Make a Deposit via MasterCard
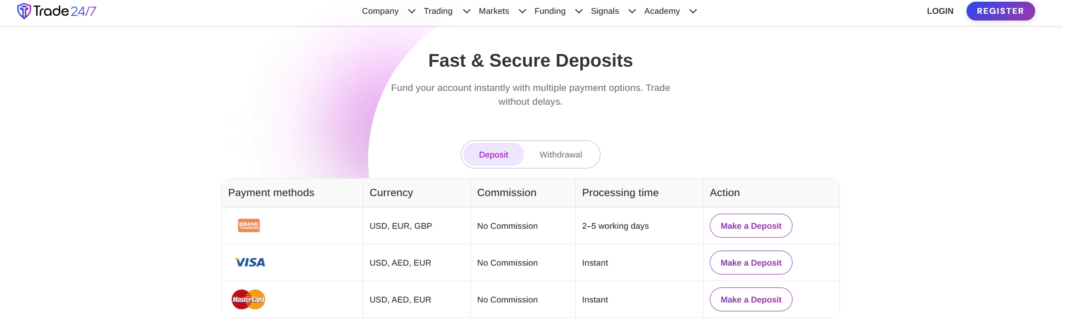The width and height of the screenshot is (1065, 331). click(751, 300)
